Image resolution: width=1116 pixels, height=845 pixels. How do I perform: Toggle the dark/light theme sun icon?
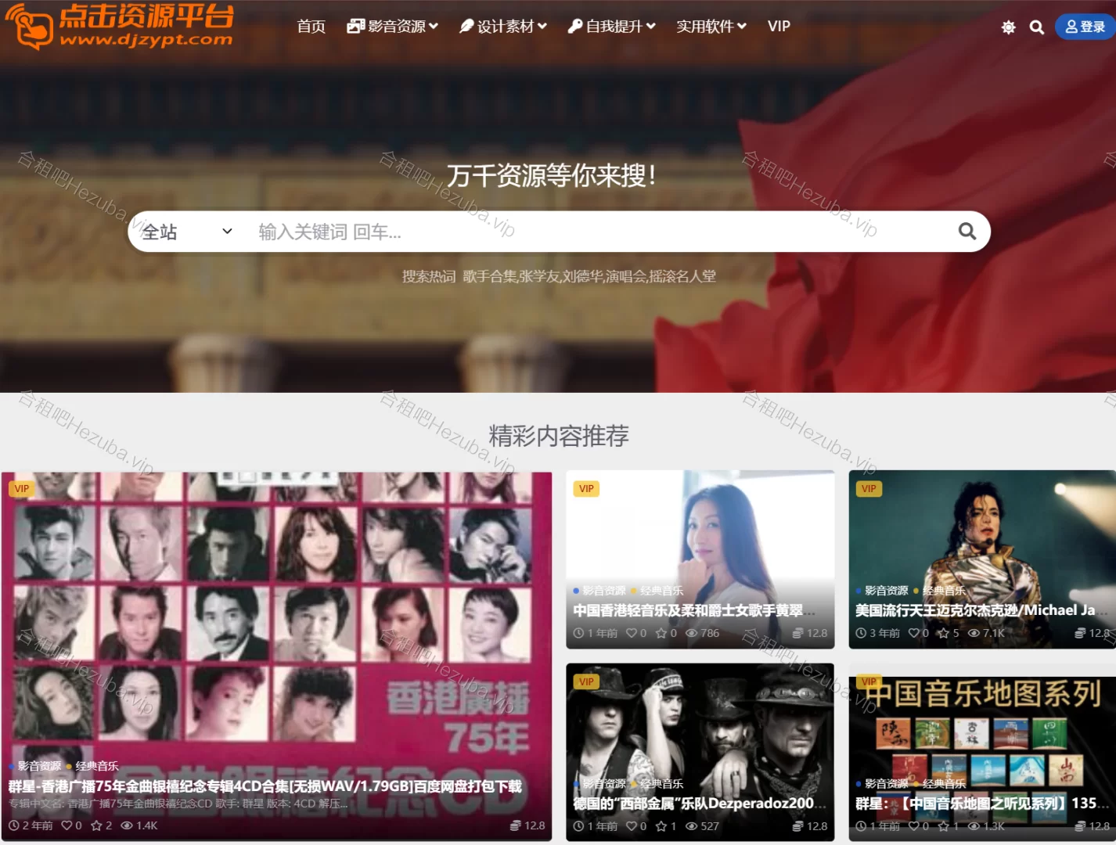pos(1008,27)
